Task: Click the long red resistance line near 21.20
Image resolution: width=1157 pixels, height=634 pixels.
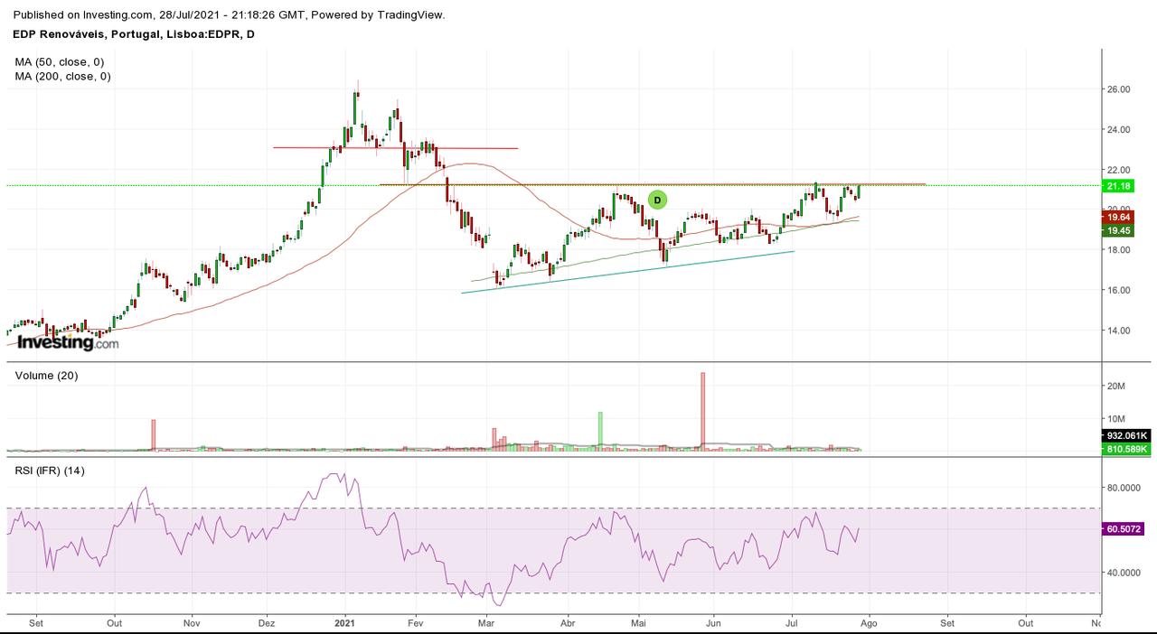Action: [x=653, y=184]
